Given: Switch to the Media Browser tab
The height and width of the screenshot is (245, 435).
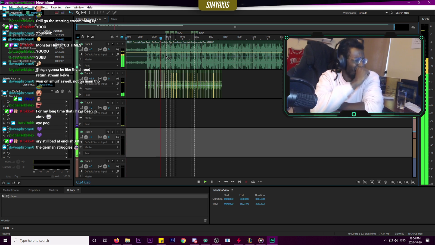Looking at the screenshot, I should tap(11, 190).
